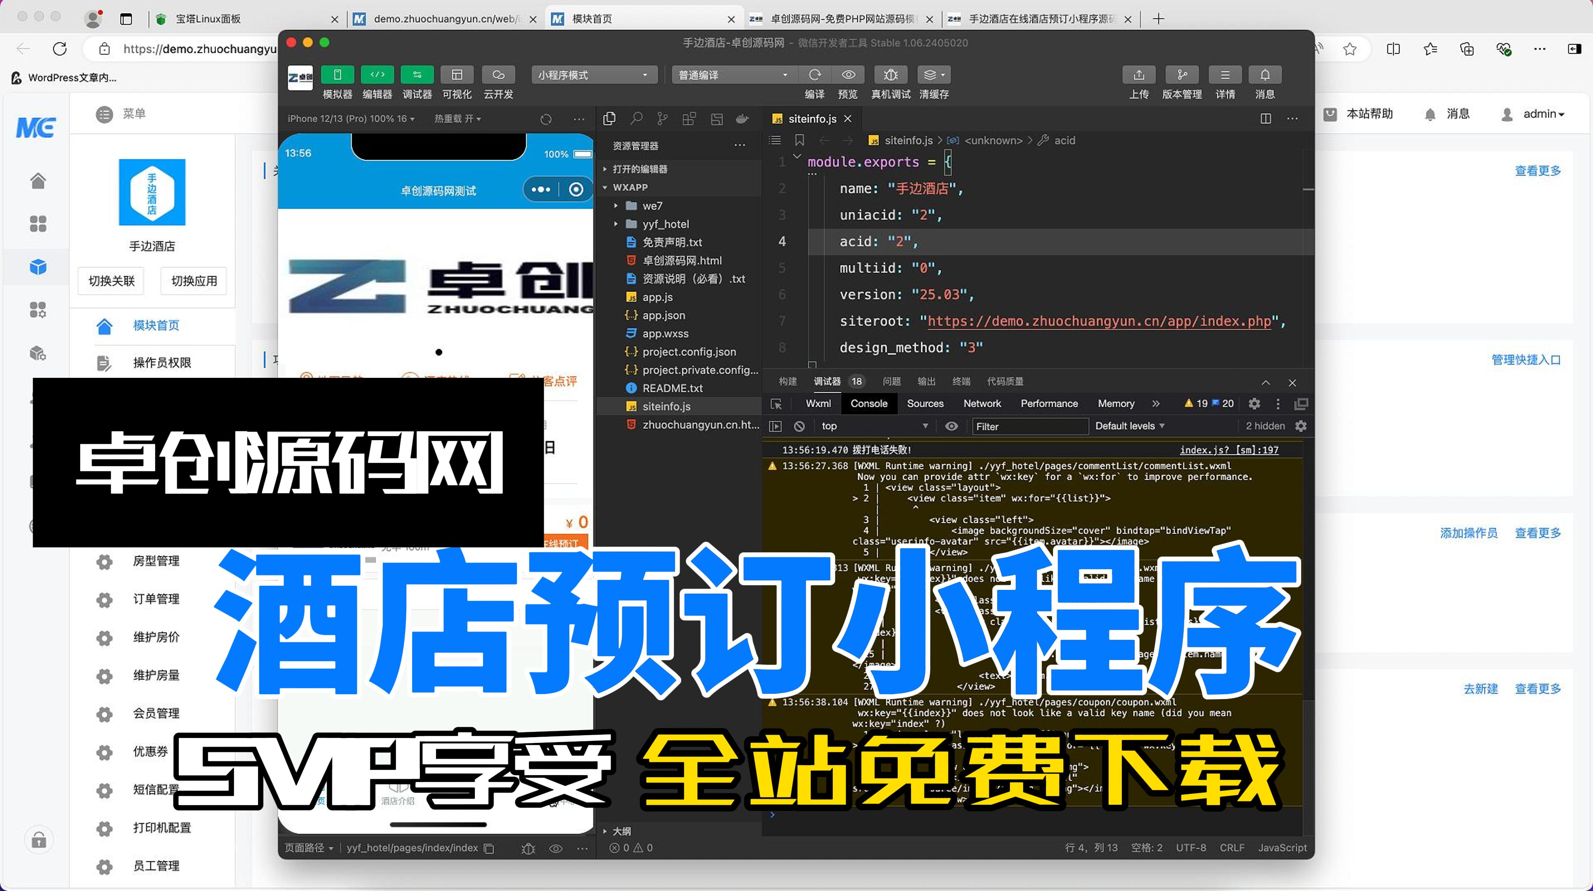This screenshot has height=891, width=1593.
Task: Toggle the 调试器 debugger panel button
Action: [x=417, y=75]
